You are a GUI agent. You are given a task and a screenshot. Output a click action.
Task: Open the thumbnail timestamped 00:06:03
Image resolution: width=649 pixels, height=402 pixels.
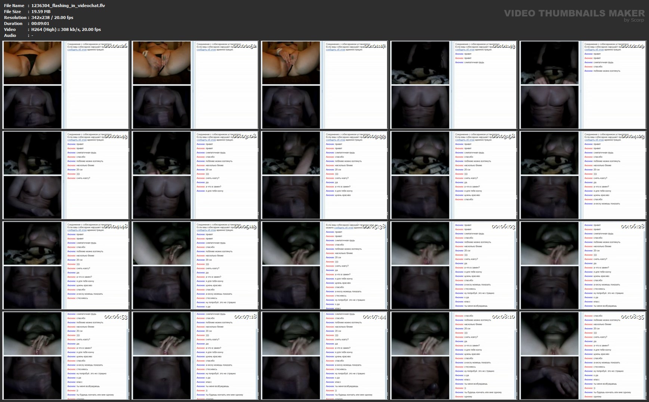tap(454, 265)
